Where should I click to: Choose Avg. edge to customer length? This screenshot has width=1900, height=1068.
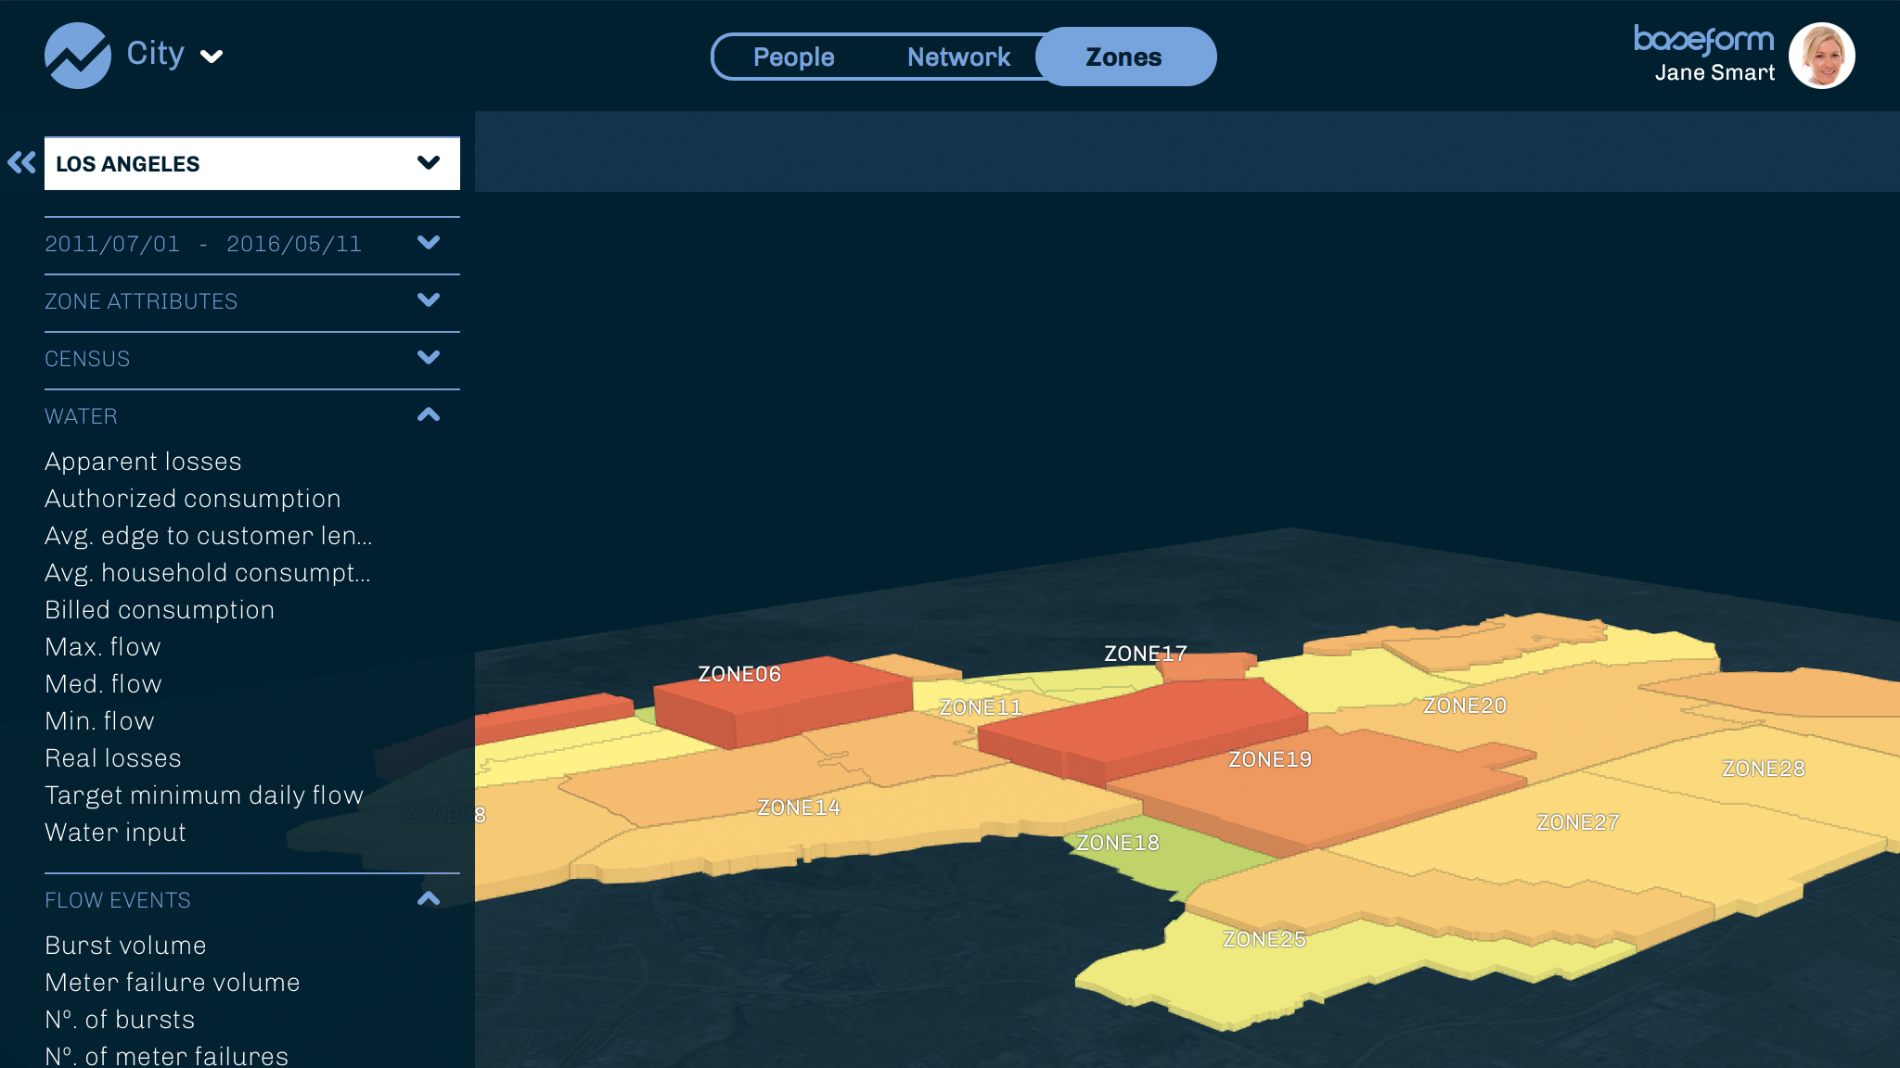coord(209,536)
